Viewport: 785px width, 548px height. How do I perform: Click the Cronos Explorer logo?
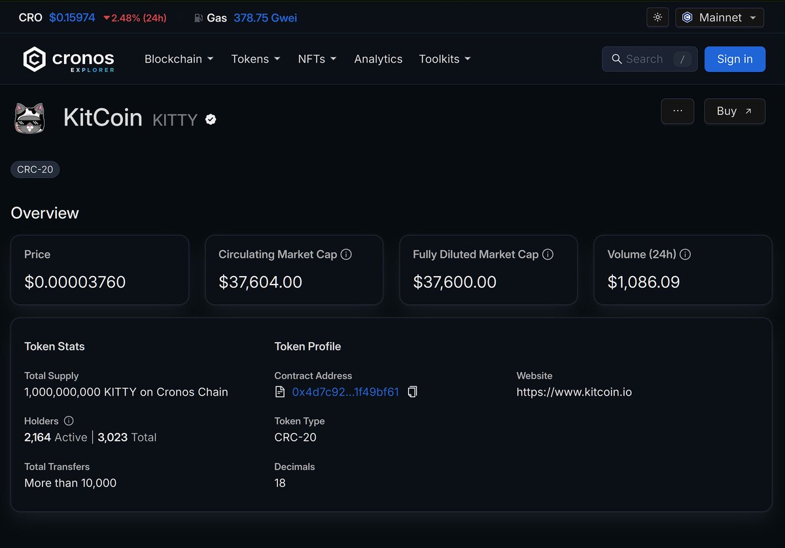(x=69, y=59)
